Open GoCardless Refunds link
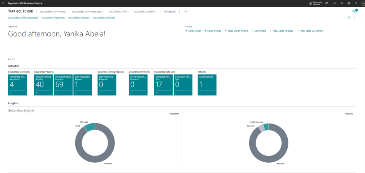Viewport: 365px width, 173px height. 104,18
